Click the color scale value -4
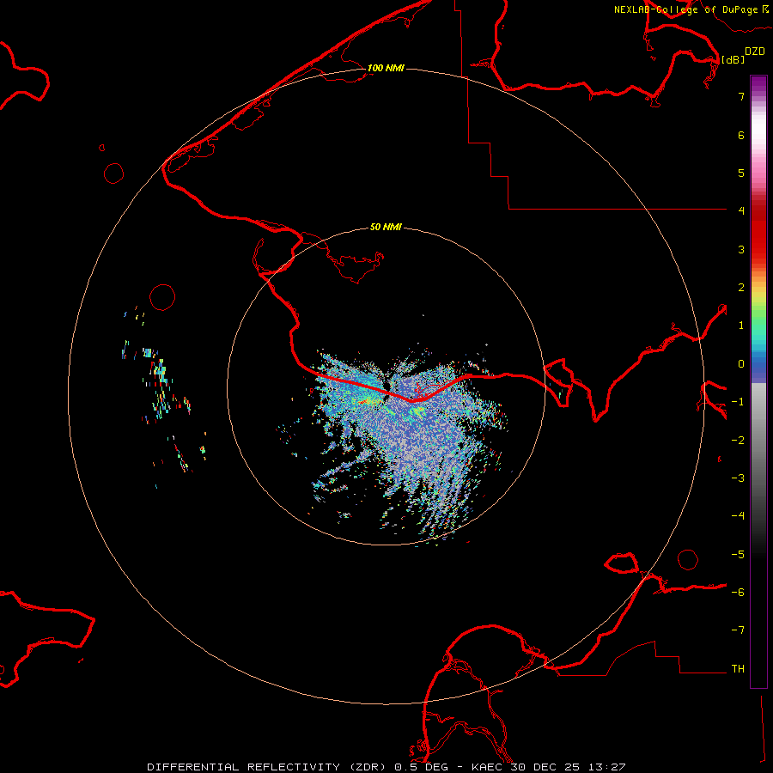Screen dimensions: 773x773 738,516
